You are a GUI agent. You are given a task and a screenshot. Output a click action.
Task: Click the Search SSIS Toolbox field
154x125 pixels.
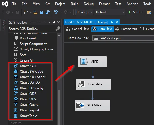tap(32, 29)
